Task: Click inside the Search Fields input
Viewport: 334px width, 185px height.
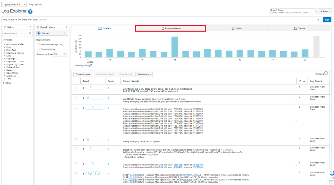Action: [14, 33]
